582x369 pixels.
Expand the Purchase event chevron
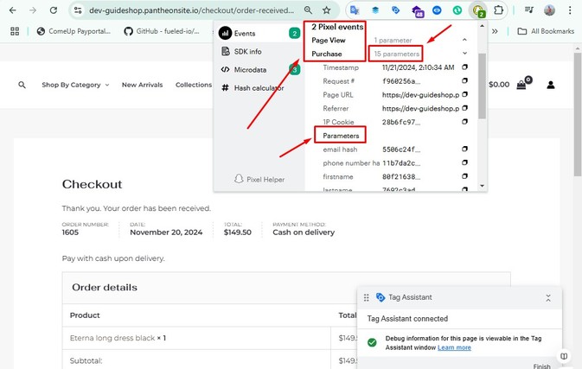464,54
